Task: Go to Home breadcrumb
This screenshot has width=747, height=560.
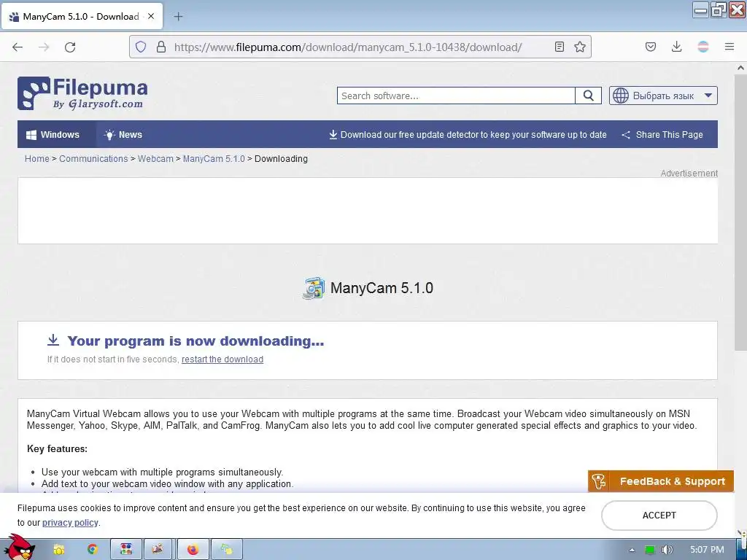Action: [x=36, y=158]
